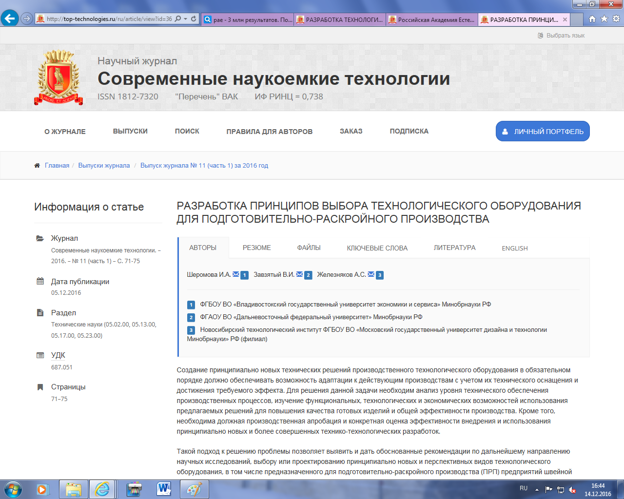
Task: Refresh the page using address bar icon
Action: pos(194,19)
